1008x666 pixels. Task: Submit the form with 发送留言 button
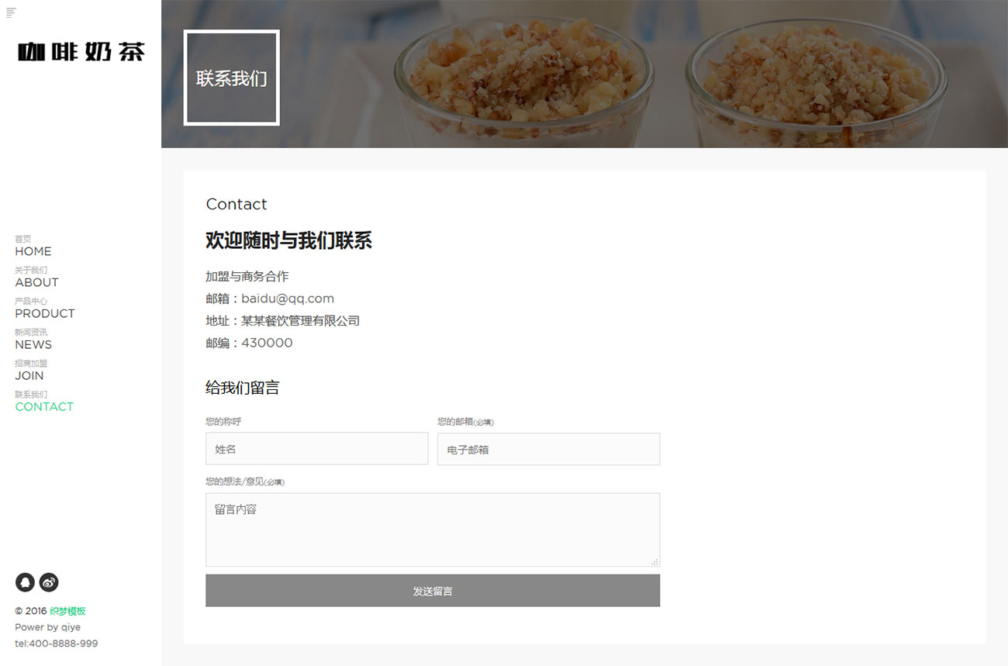click(x=433, y=591)
